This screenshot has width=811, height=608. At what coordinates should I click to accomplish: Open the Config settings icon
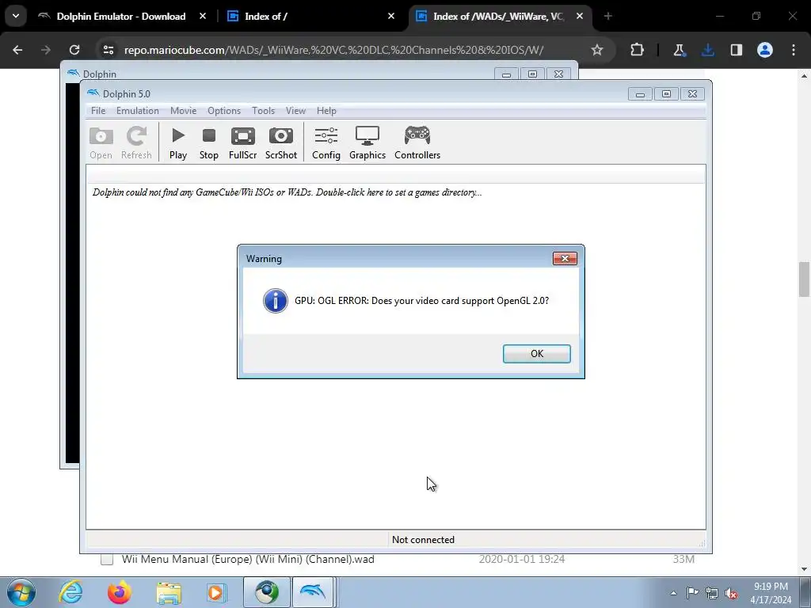coord(326,142)
